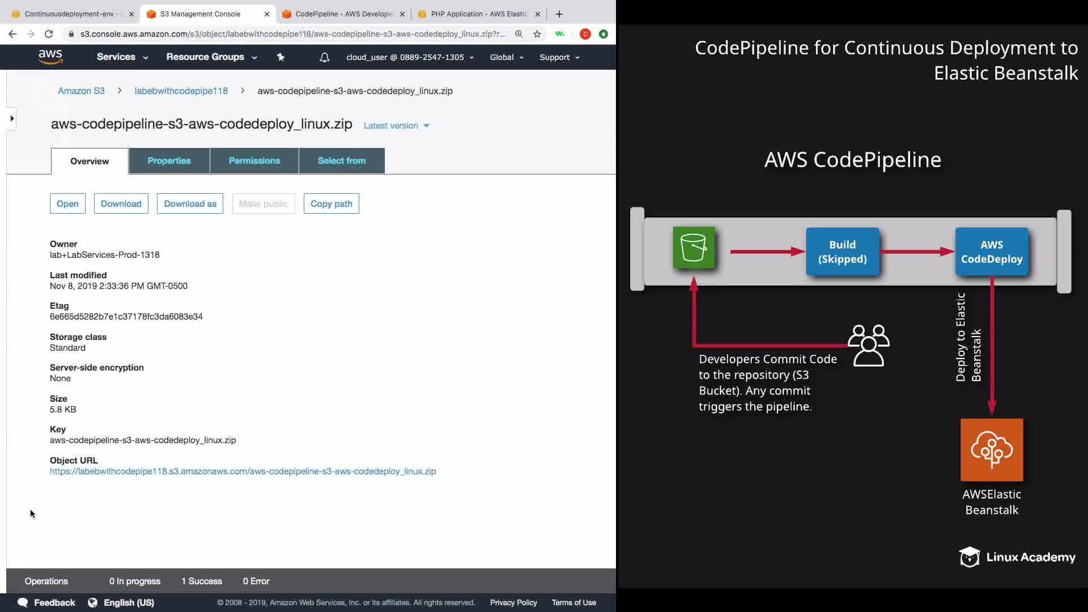Click the browser reload icon
The height and width of the screenshot is (612, 1088).
49,34
